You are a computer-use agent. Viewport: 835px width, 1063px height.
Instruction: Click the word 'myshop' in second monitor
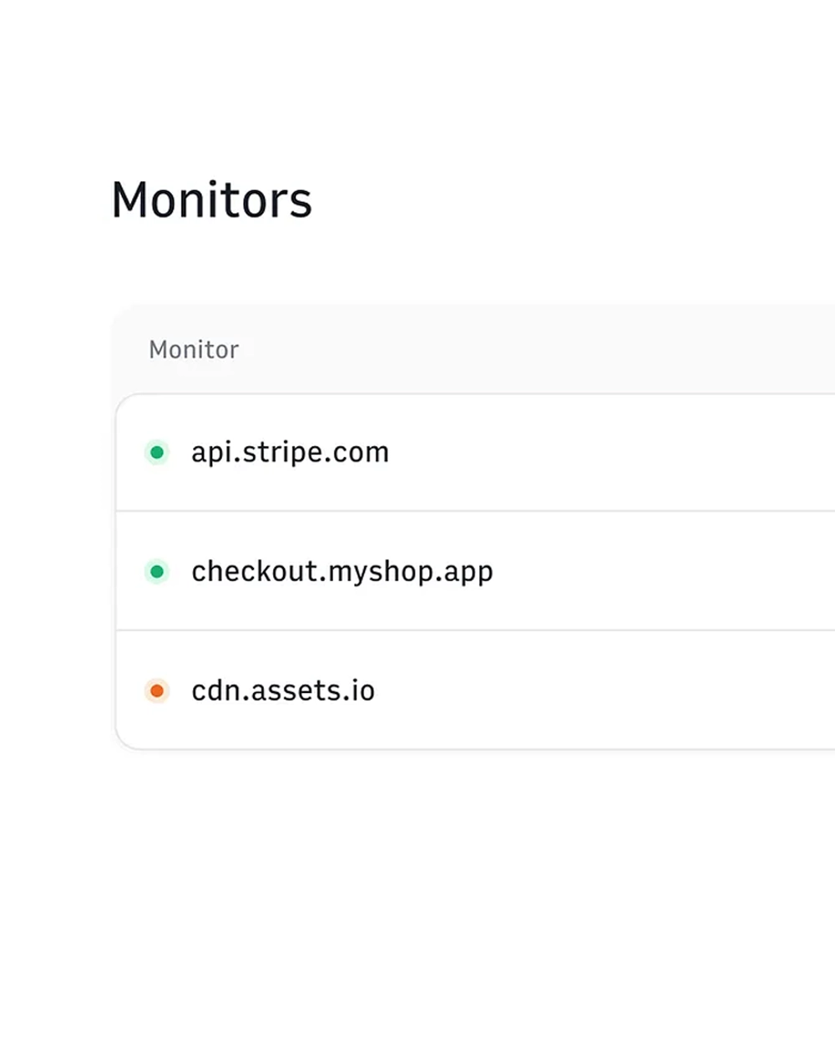(x=381, y=573)
